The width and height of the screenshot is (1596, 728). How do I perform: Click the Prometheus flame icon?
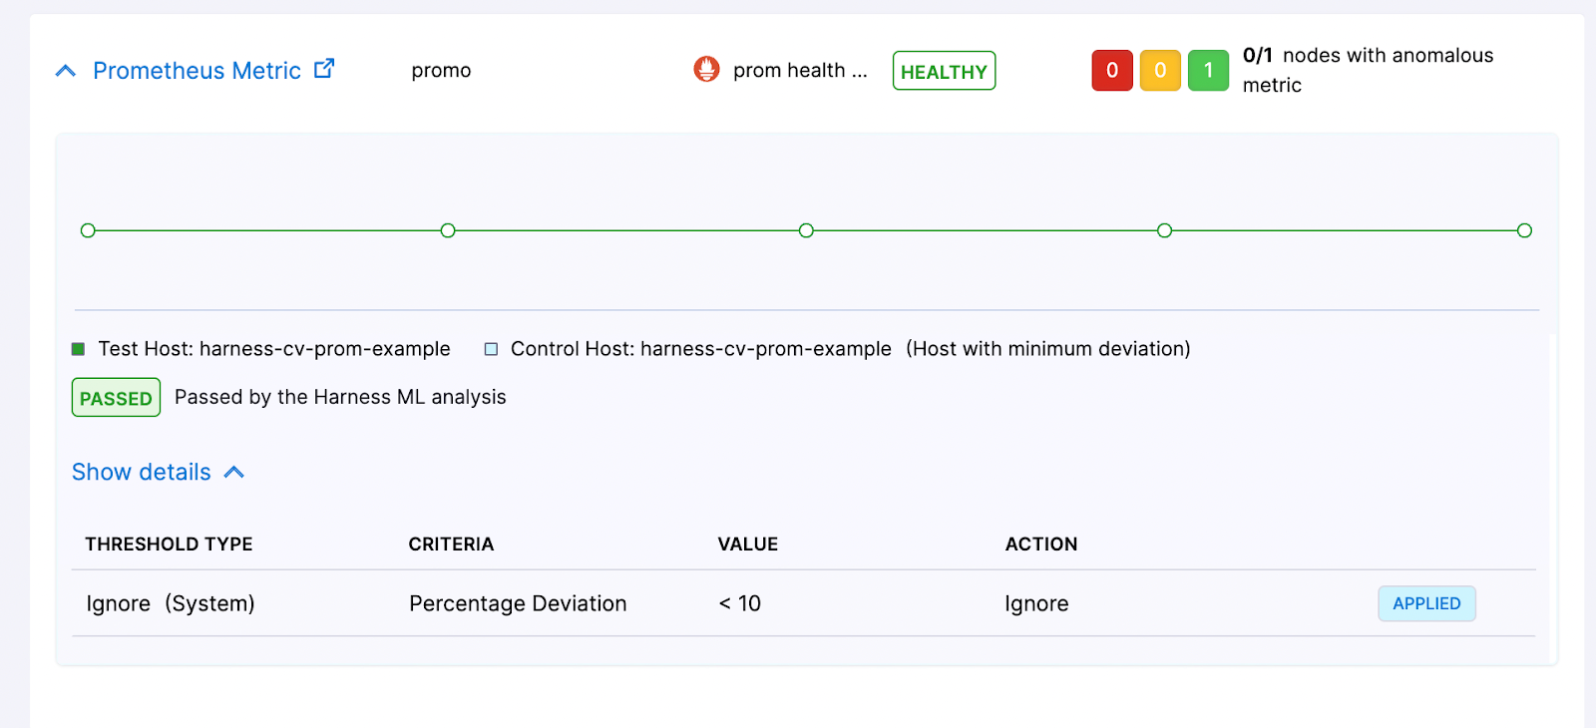706,69
